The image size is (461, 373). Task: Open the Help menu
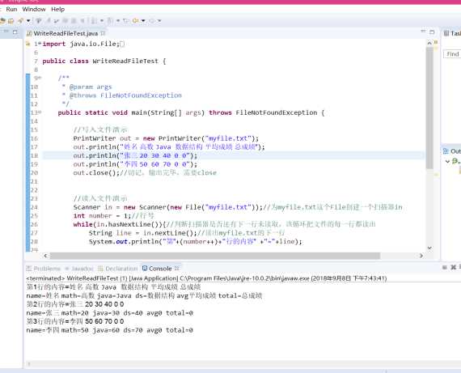[57, 9]
